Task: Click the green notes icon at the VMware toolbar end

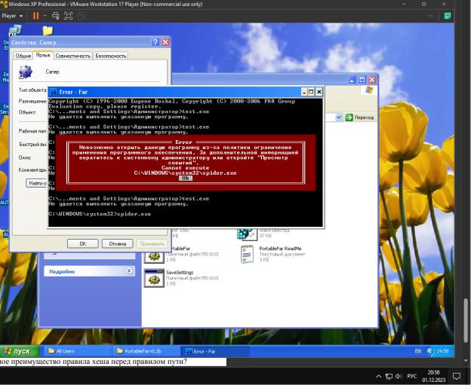Action: click(x=448, y=16)
